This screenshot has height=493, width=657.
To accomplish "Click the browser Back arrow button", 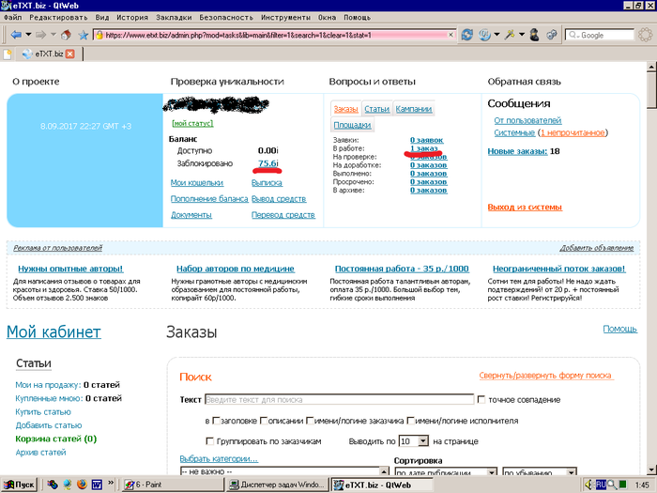I will point(16,35).
